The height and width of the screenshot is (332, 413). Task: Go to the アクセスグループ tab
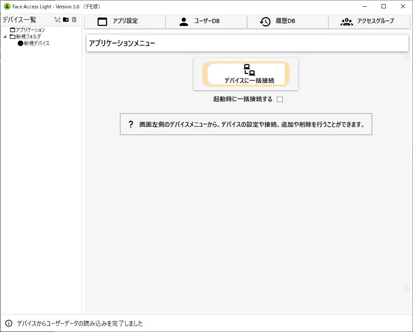[x=369, y=21]
